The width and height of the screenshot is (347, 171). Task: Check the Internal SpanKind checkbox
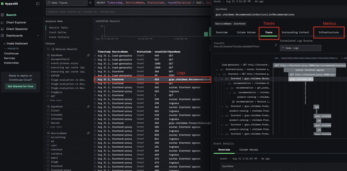pyautogui.click(x=48, y=119)
